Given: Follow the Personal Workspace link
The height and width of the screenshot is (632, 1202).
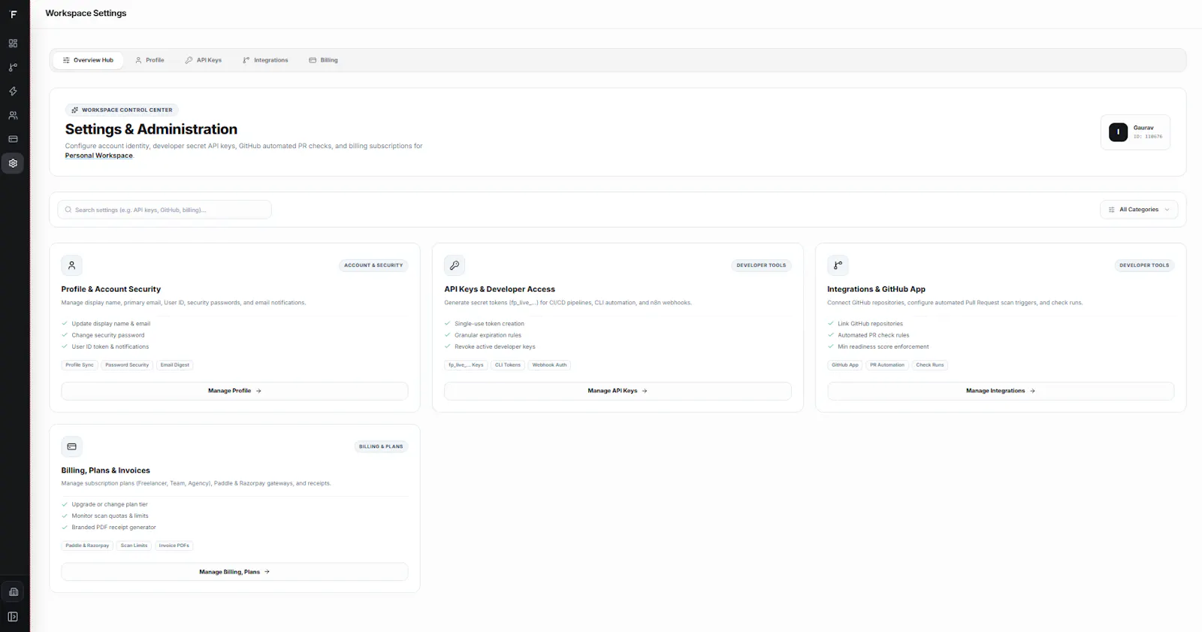Looking at the screenshot, I should pos(99,156).
